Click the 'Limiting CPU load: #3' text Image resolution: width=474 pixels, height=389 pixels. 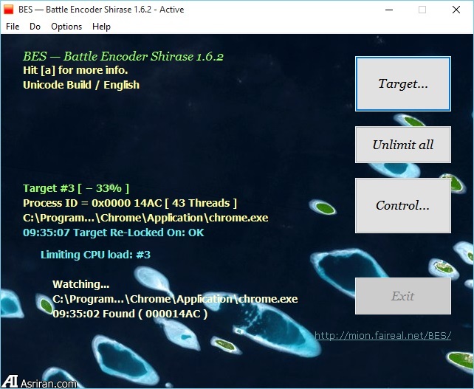(x=95, y=255)
